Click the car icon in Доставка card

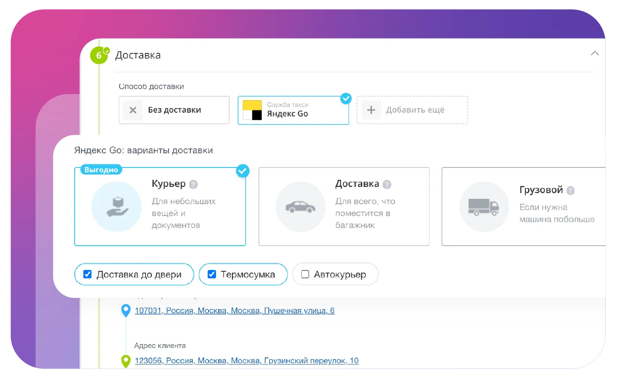pyautogui.click(x=300, y=207)
